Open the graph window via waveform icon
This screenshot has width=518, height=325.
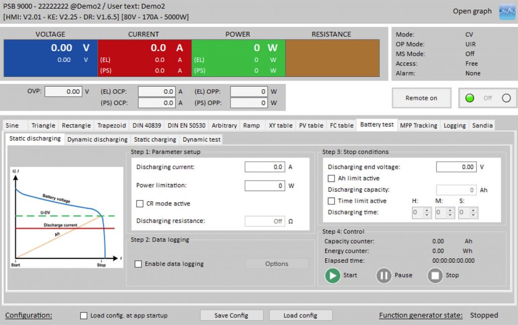click(506, 11)
